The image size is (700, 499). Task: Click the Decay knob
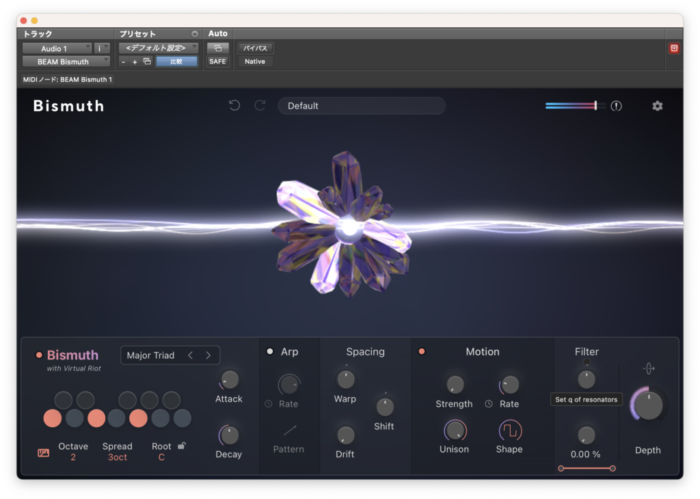(230, 435)
